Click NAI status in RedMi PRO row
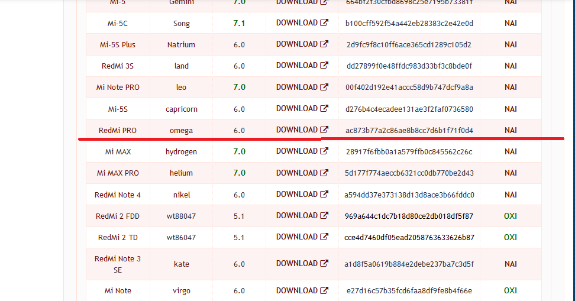This screenshot has height=301, width=575. [511, 131]
